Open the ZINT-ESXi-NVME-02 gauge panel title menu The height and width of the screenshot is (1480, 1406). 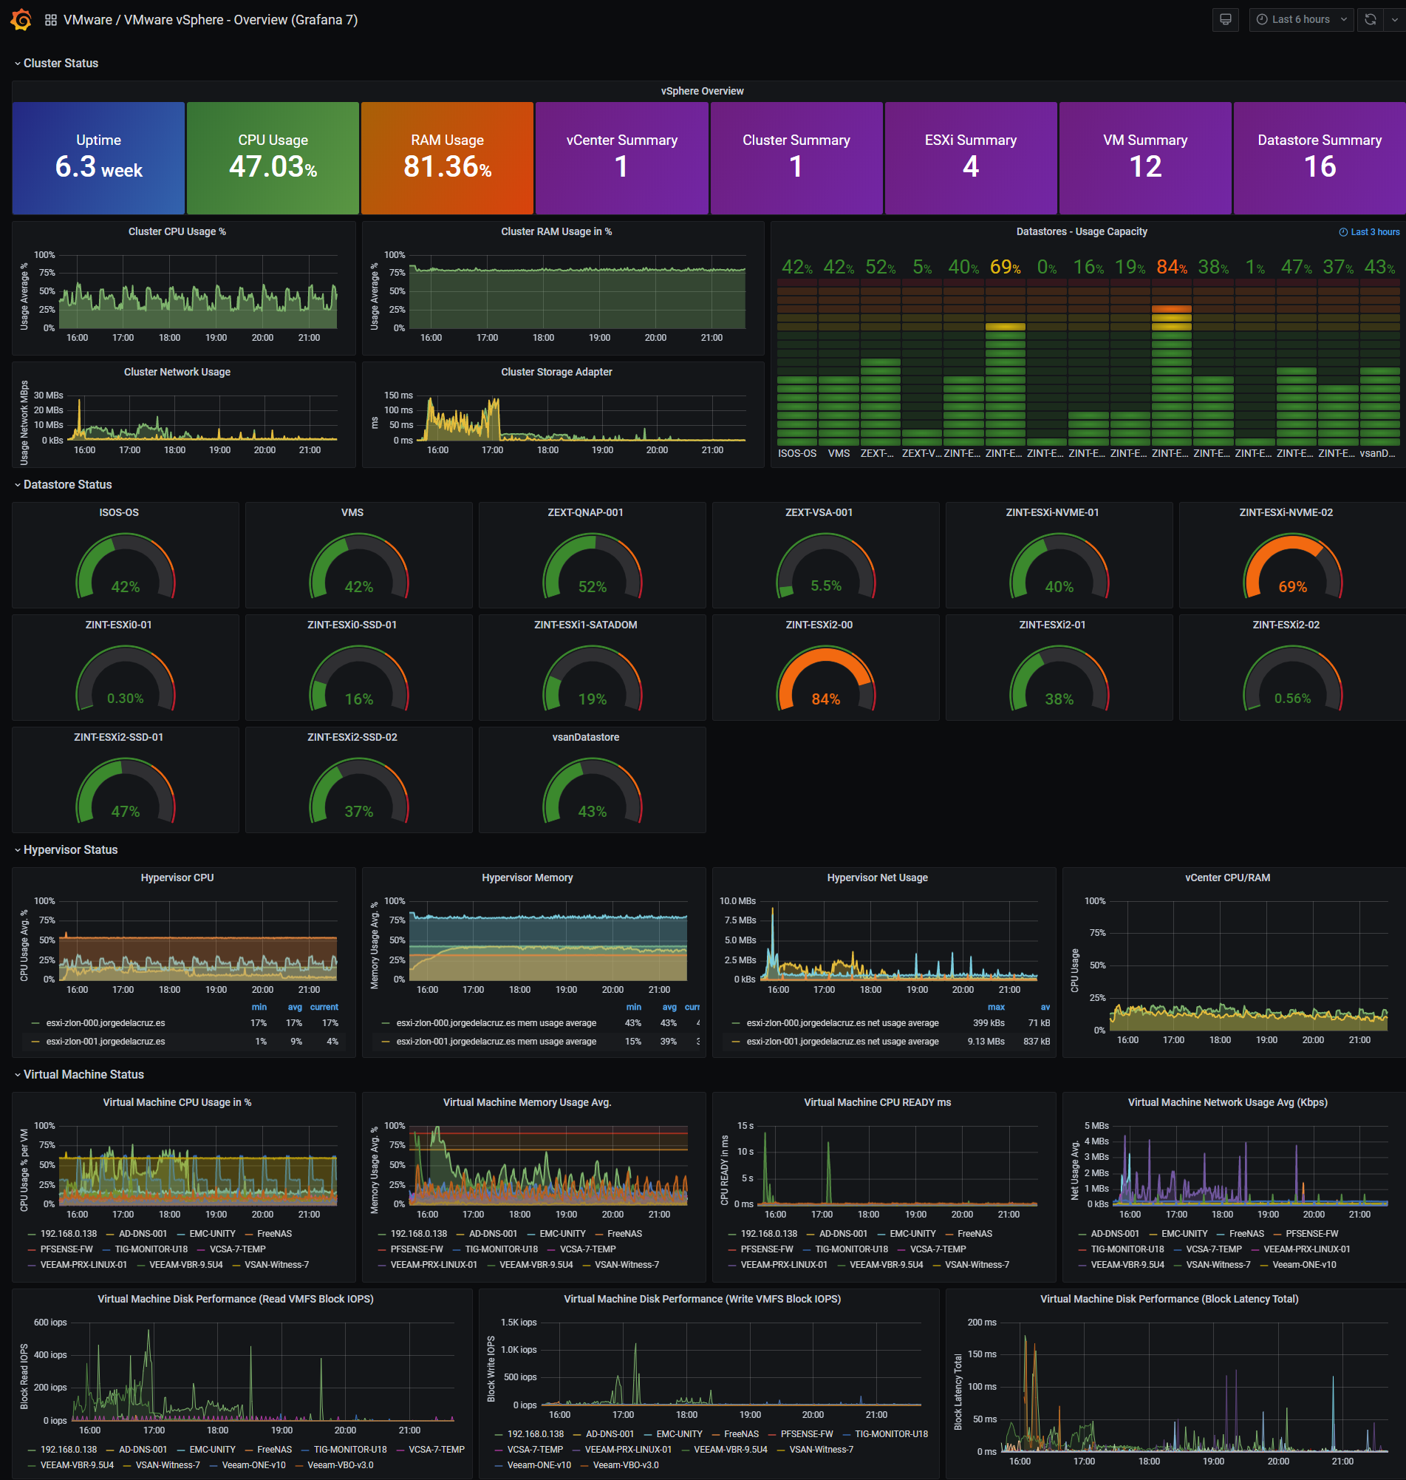(x=1286, y=512)
